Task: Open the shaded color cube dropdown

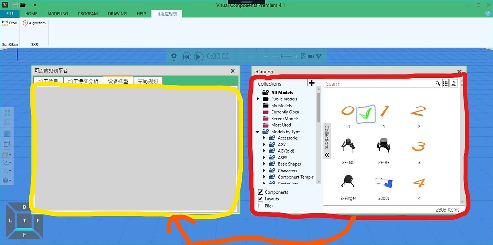Action: click(7, 180)
